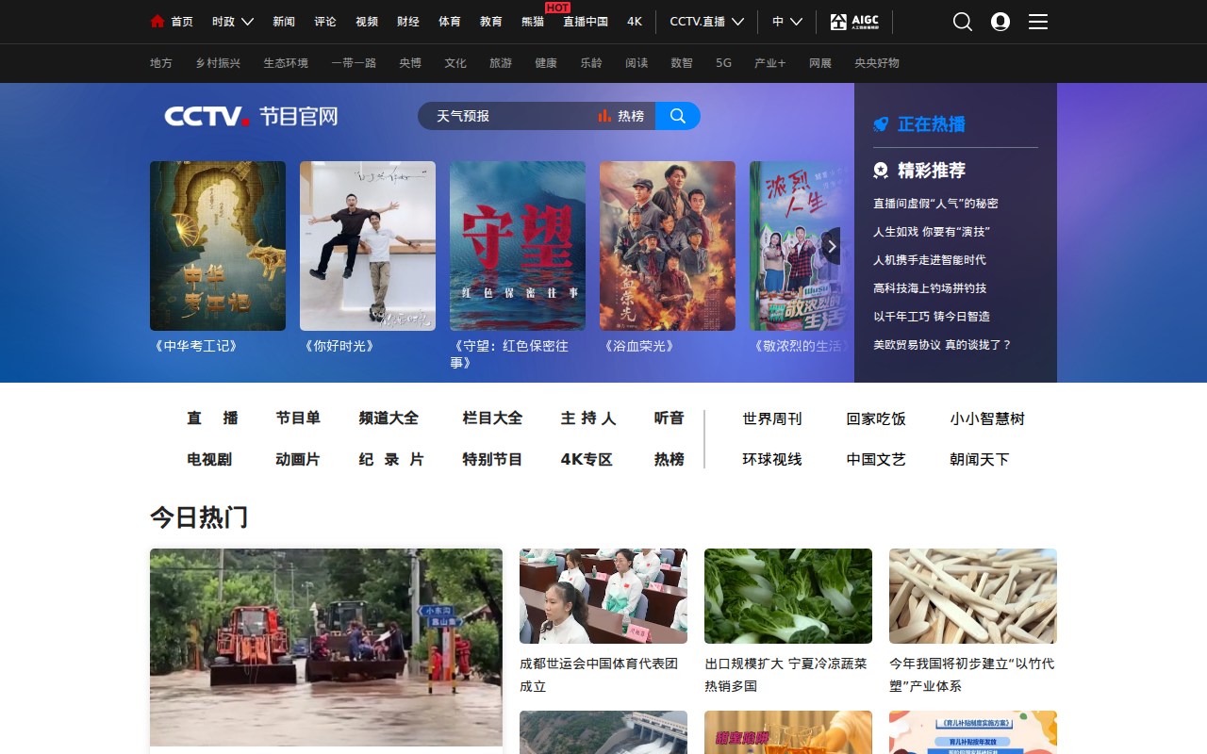Open recommendation 以千年工巧 铸今日智造
The height and width of the screenshot is (754, 1207).
(x=932, y=317)
